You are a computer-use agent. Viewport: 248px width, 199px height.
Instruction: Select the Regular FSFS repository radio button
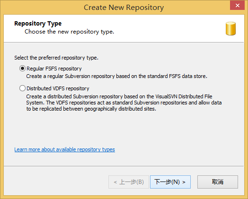(22, 69)
